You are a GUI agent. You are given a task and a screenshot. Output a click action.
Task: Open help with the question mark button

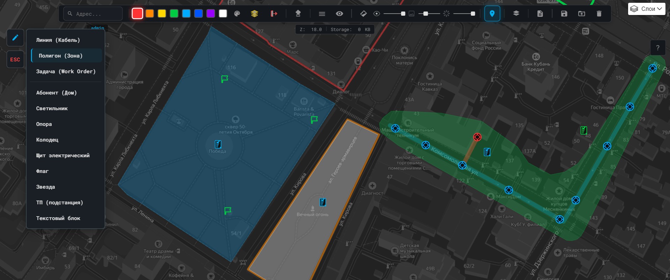[x=657, y=48]
